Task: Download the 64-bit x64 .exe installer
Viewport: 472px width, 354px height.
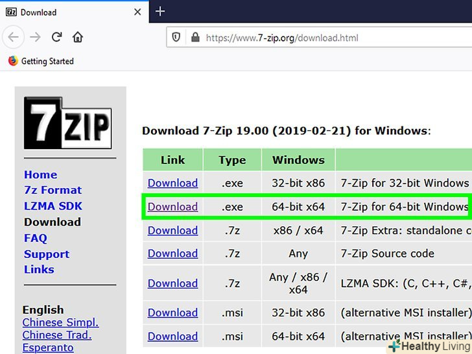Action: click(172, 207)
